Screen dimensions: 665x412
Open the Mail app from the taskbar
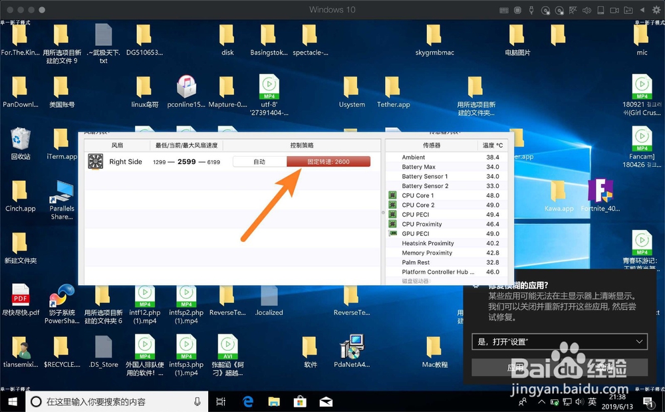(326, 401)
